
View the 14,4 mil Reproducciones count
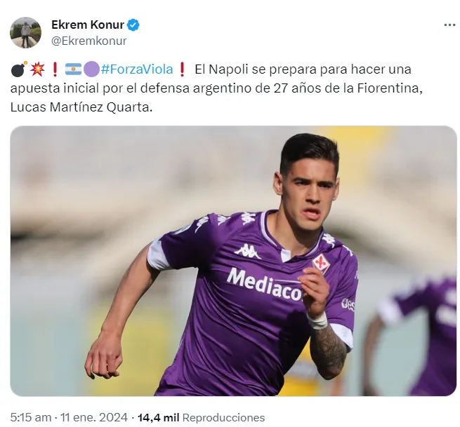(201, 417)
